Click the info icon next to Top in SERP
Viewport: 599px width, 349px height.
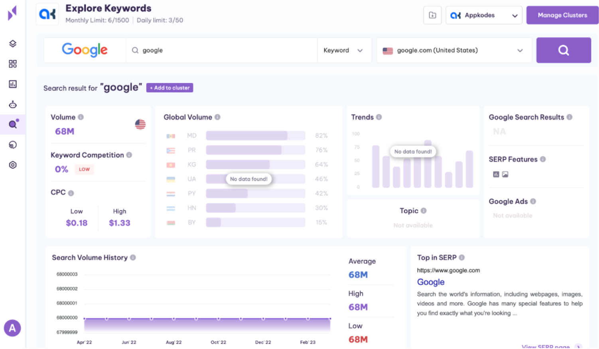click(x=462, y=258)
